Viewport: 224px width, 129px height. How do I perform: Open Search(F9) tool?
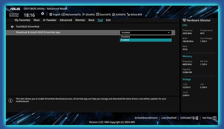point(103,14)
